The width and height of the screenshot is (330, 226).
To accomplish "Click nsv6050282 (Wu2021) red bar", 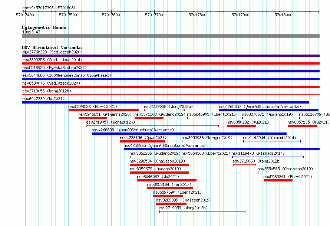I will [242, 126].
